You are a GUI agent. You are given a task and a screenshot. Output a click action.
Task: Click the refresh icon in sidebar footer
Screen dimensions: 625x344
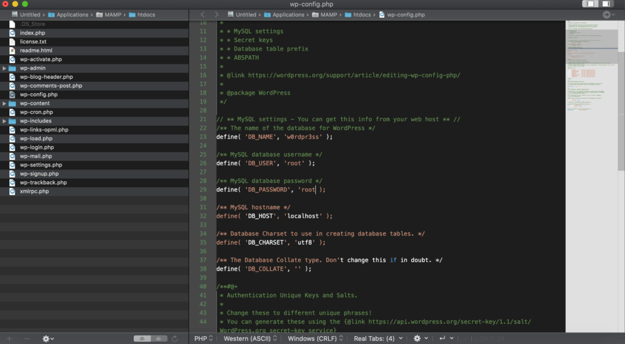(x=175, y=339)
